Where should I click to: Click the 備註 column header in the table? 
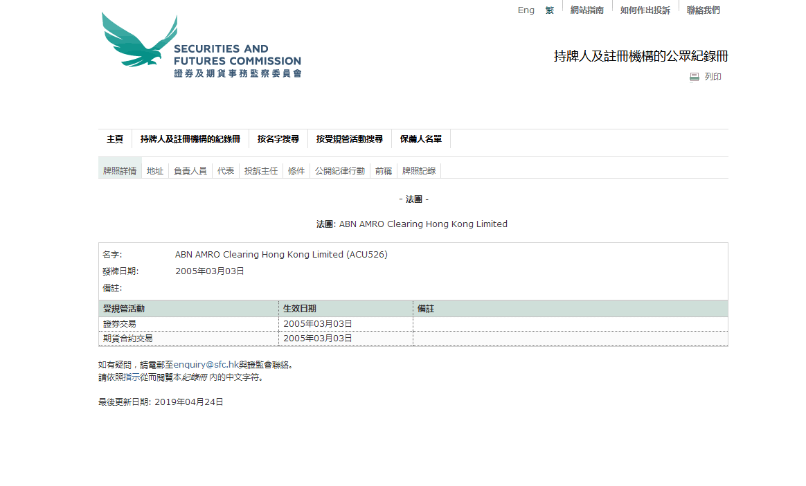point(426,309)
